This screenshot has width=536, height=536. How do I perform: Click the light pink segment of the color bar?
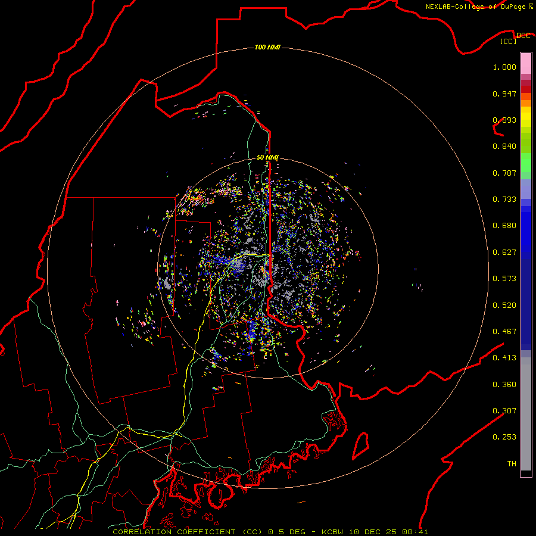pos(526,64)
